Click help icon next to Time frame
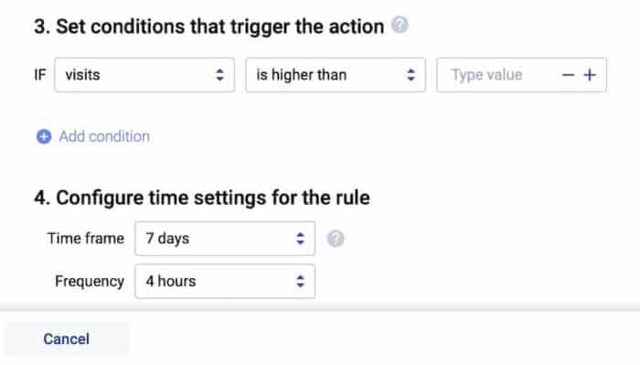Screen dimensions: 640x365 (336, 239)
